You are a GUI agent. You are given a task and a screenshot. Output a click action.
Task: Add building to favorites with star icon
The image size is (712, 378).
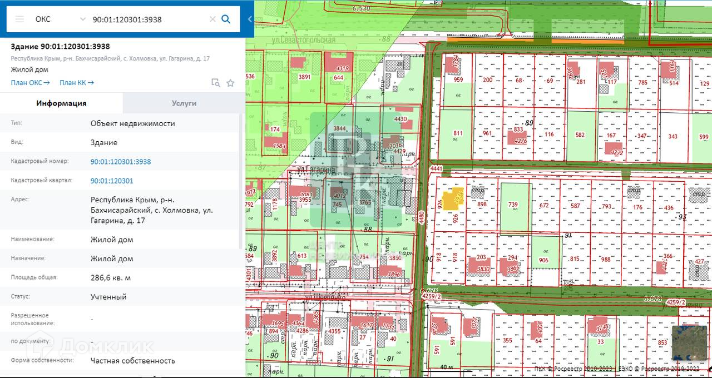[x=230, y=83]
